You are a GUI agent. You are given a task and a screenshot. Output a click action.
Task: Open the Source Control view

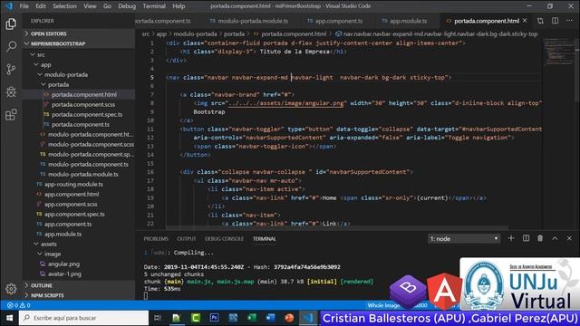point(11,69)
